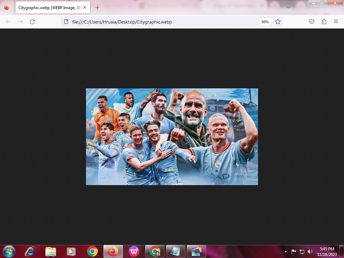
Task: Open WPS Office from taskbar
Action: point(134,251)
